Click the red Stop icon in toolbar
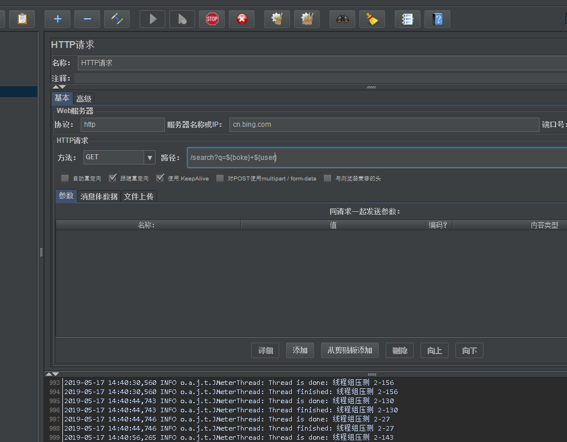The height and width of the screenshot is (442, 567). point(212,19)
